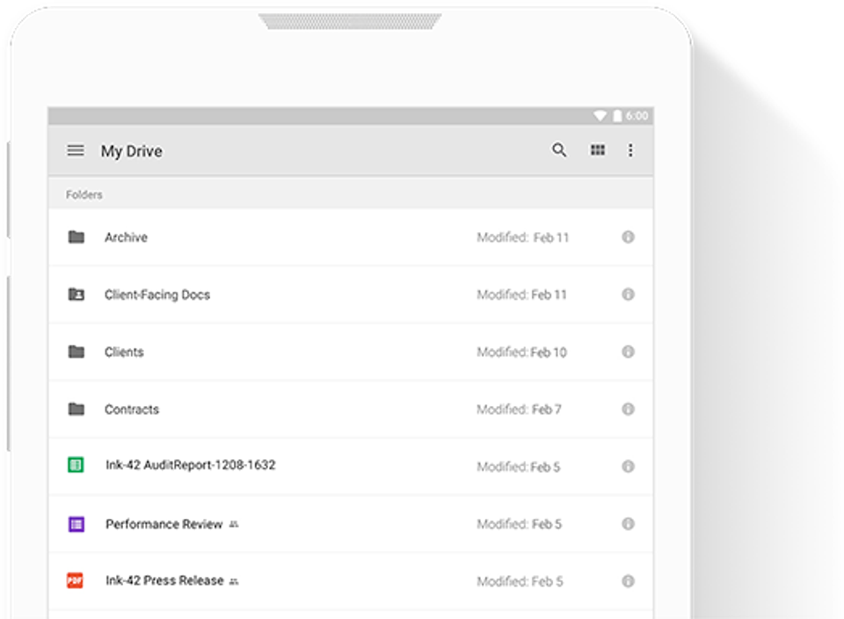The height and width of the screenshot is (619, 844).
Task: Tap the My Drive title
Action: [x=132, y=151]
